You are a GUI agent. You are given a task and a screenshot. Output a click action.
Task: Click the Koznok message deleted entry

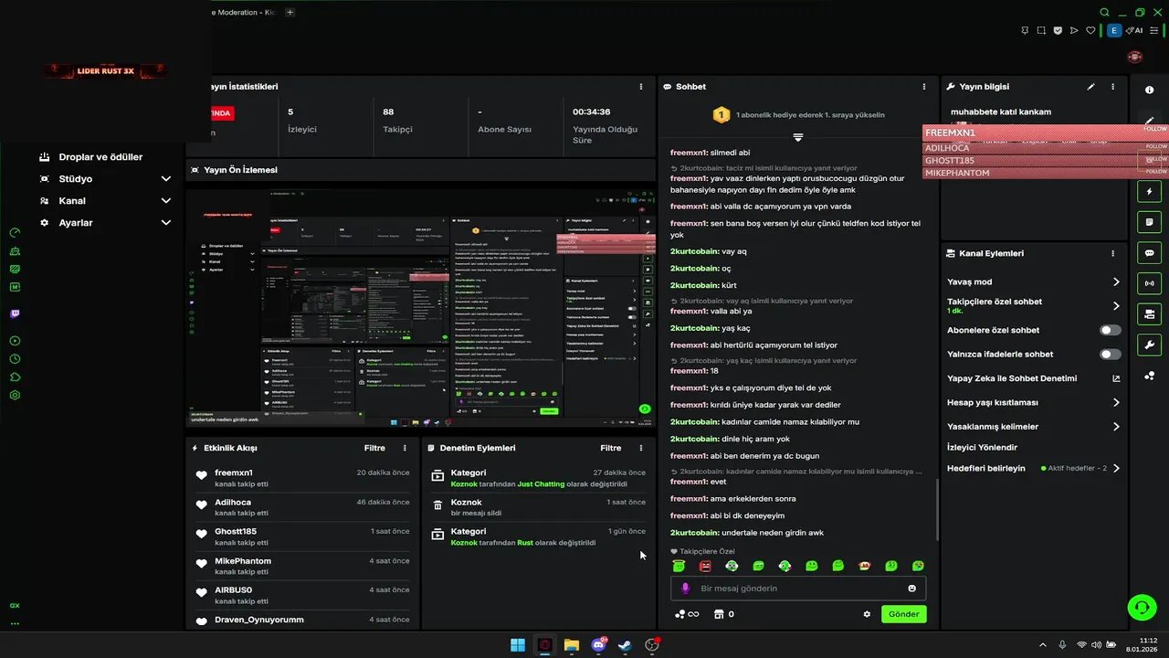point(538,507)
